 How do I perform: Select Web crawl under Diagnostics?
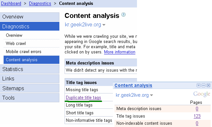click(16, 43)
